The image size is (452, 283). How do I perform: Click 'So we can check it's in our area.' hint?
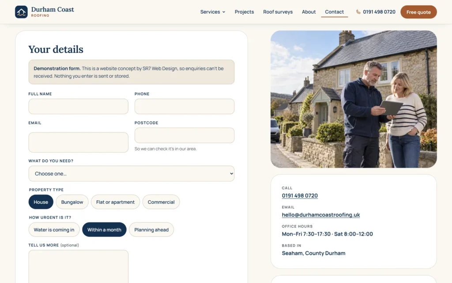click(x=166, y=149)
